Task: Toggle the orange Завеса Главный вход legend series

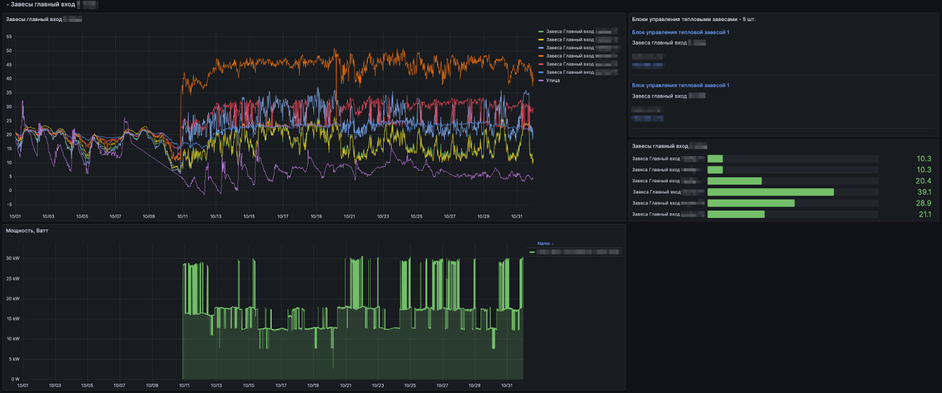Action: (x=569, y=56)
